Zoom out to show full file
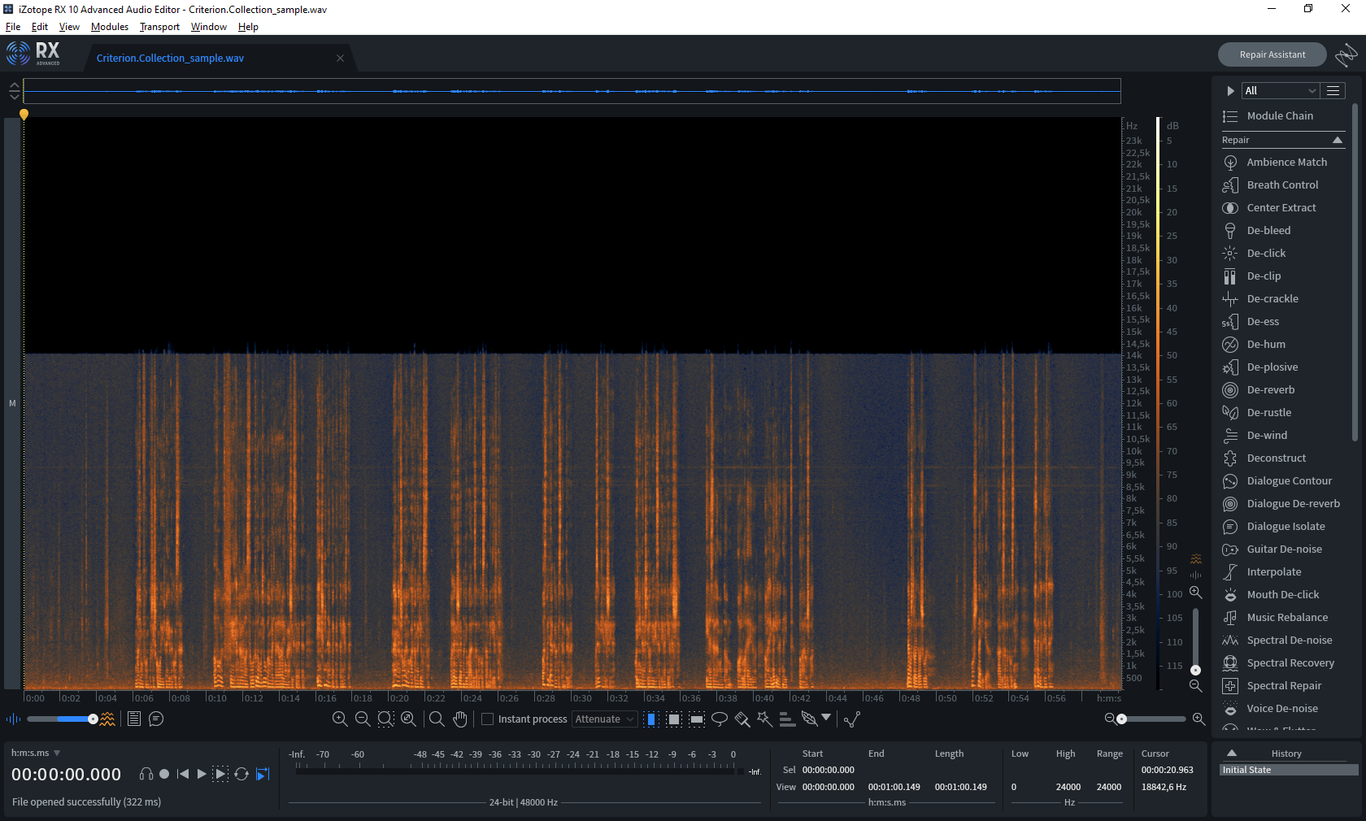This screenshot has height=821, width=1366. tap(408, 719)
